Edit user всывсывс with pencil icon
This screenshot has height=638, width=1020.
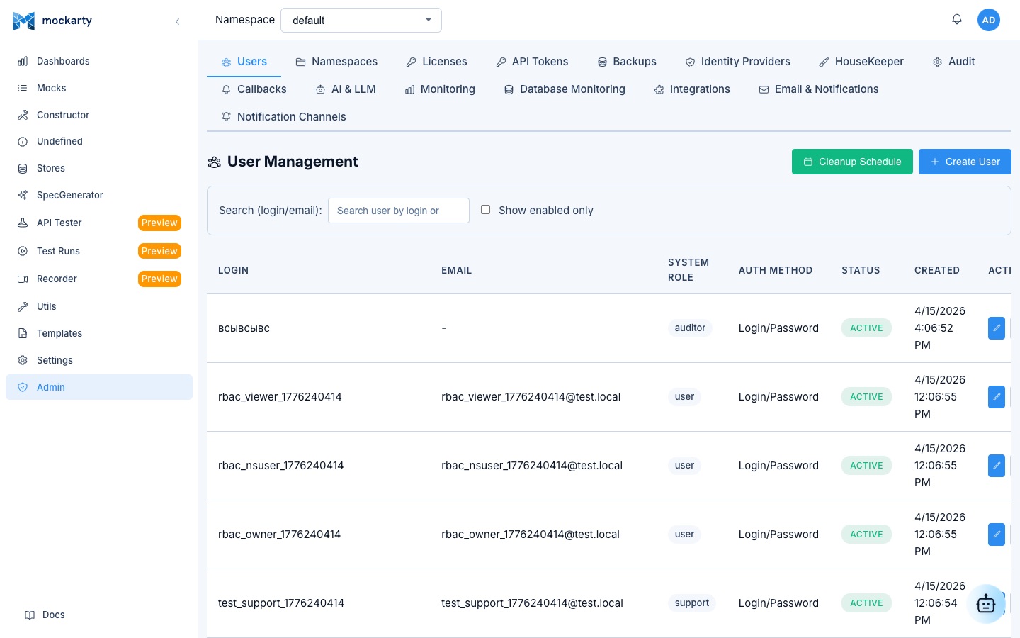pyautogui.click(x=997, y=328)
